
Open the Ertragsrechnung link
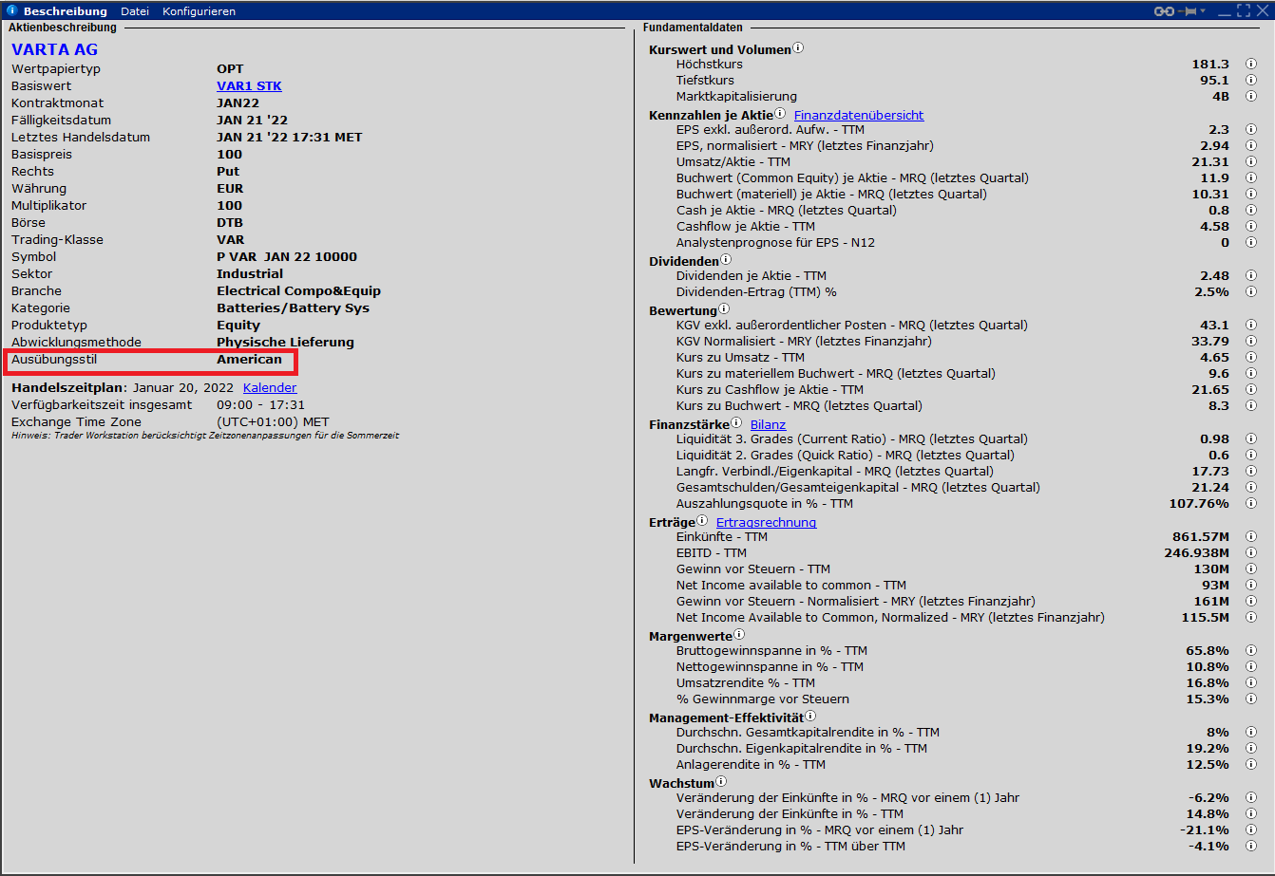pos(766,523)
